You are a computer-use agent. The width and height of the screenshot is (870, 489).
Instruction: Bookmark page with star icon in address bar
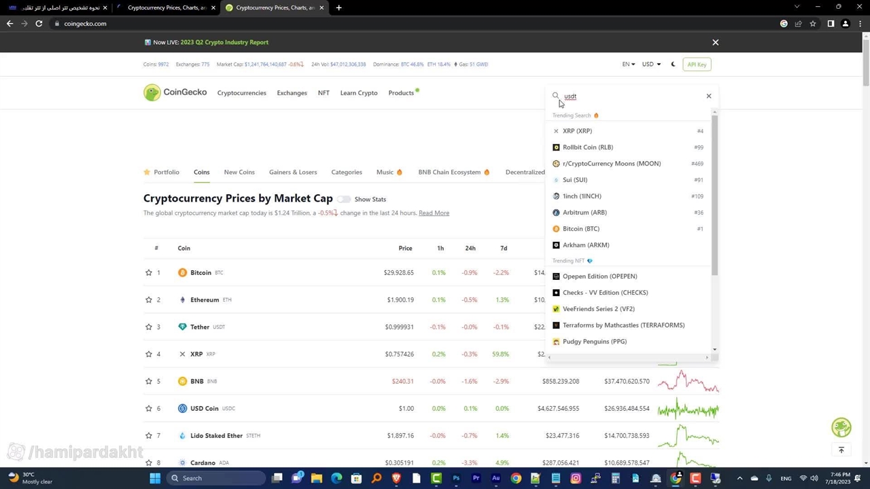[812, 24]
